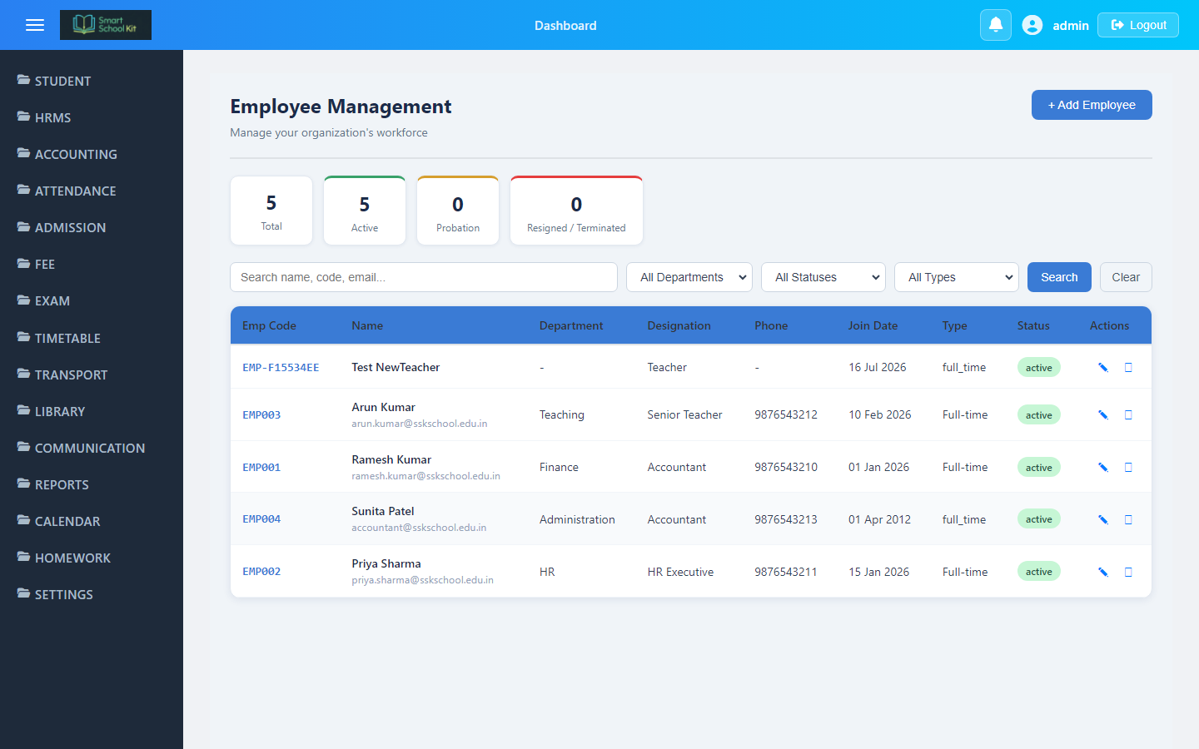Click the folder icon beside EXAM

pos(24,300)
